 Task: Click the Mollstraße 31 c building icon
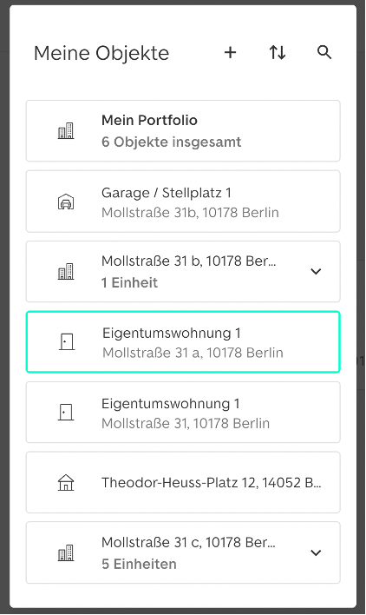[x=66, y=552]
